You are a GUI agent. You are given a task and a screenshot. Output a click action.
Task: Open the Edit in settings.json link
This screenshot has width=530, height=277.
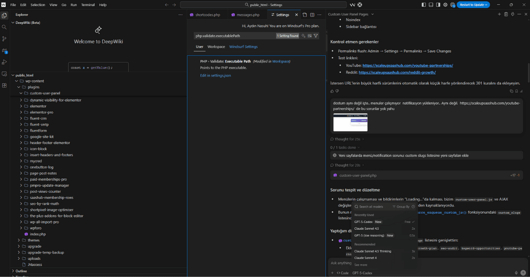[x=215, y=75]
